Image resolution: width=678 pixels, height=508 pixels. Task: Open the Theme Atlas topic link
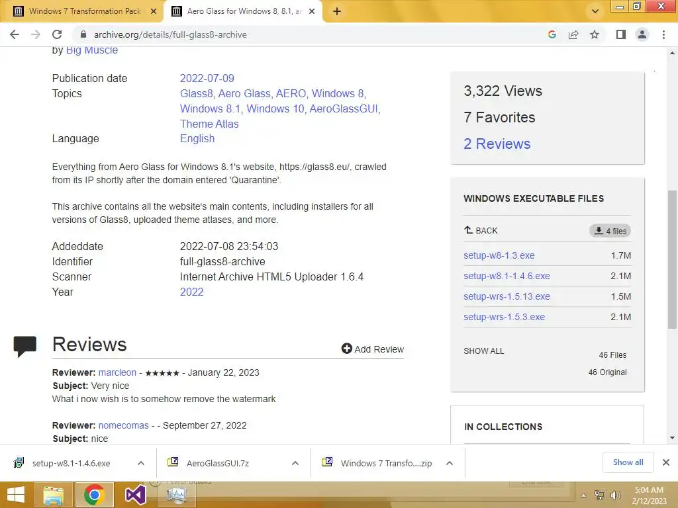point(209,124)
